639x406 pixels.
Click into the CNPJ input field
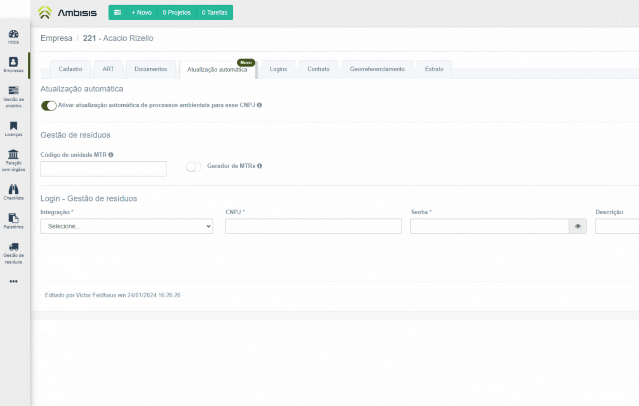pyautogui.click(x=313, y=226)
